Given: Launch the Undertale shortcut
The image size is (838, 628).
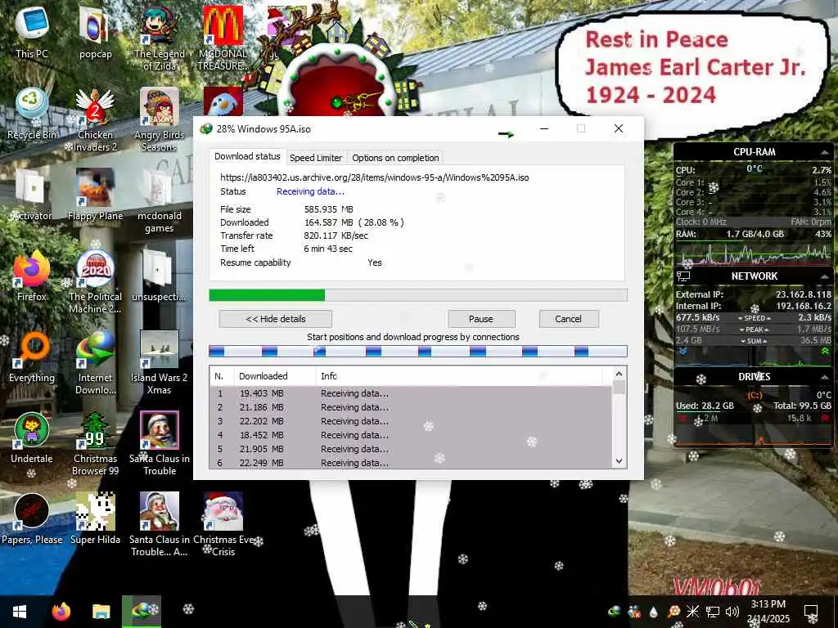Looking at the screenshot, I should (32, 438).
